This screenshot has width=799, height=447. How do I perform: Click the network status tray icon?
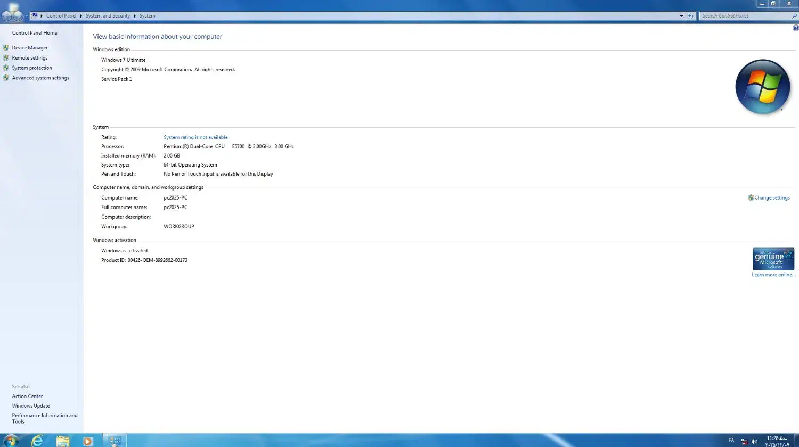click(744, 441)
